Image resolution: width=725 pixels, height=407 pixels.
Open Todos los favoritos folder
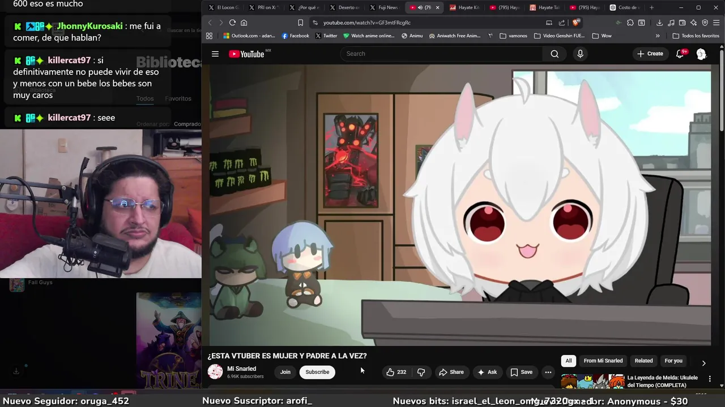click(x=696, y=36)
